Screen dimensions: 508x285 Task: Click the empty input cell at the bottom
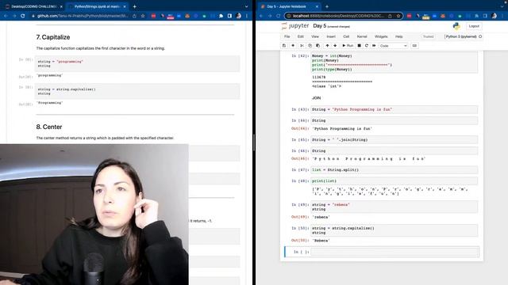point(394,252)
